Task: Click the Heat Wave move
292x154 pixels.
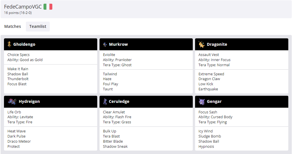Action: pos(16,131)
